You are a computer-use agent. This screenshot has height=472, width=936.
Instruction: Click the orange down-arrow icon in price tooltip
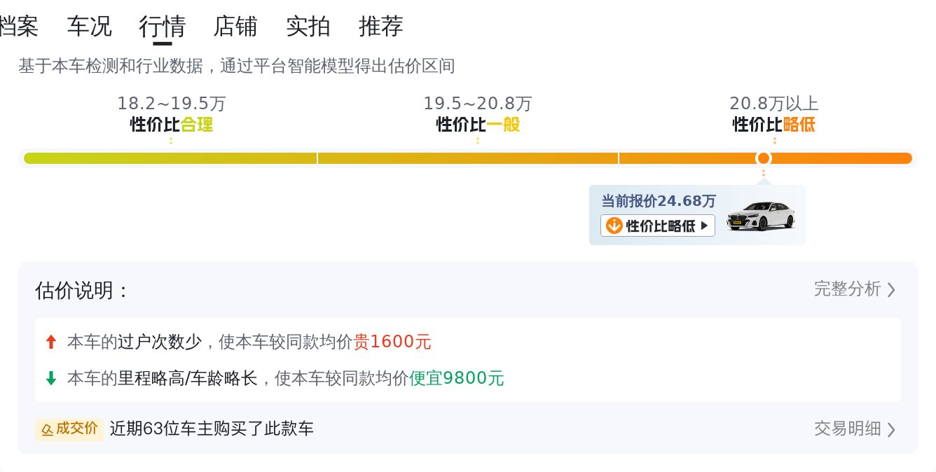click(614, 225)
